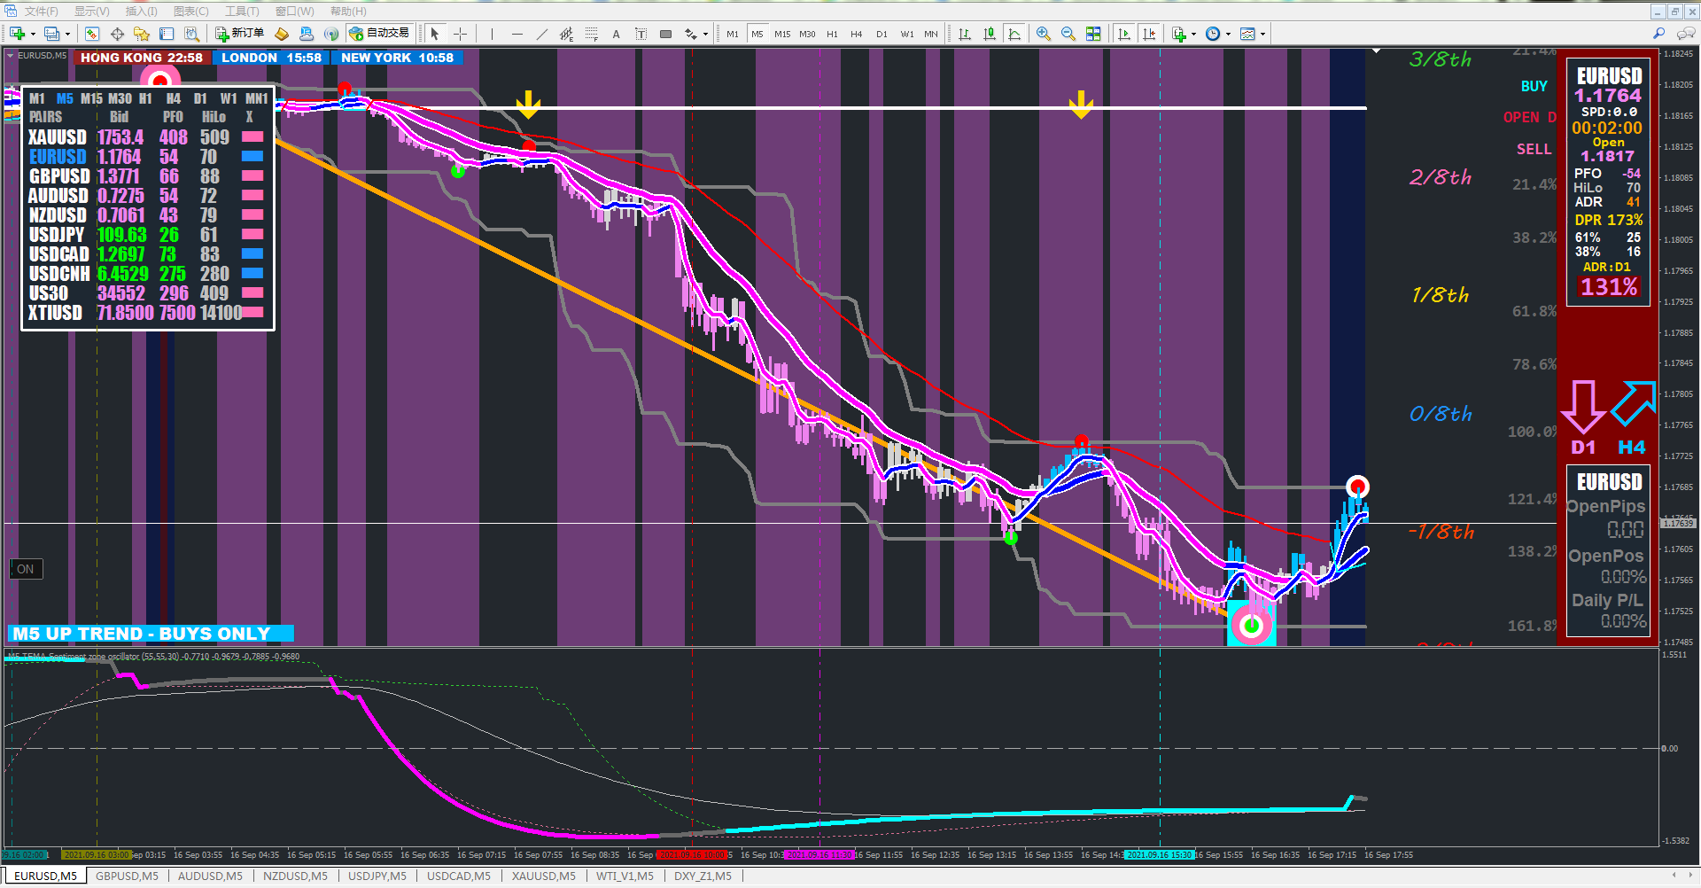
Task: Open the indicators list dropdown arrow
Action: pyautogui.click(x=1193, y=35)
